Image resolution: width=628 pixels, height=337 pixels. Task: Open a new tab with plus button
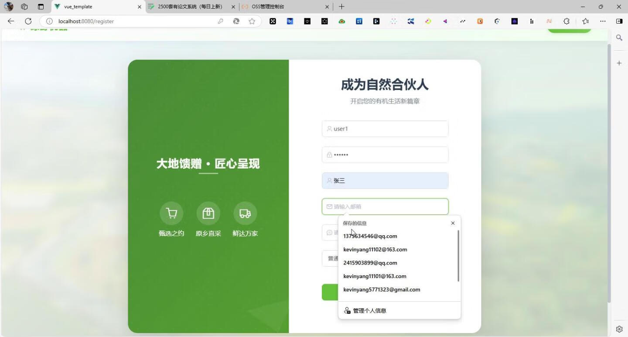pyautogui.click(x=341, y=7)
